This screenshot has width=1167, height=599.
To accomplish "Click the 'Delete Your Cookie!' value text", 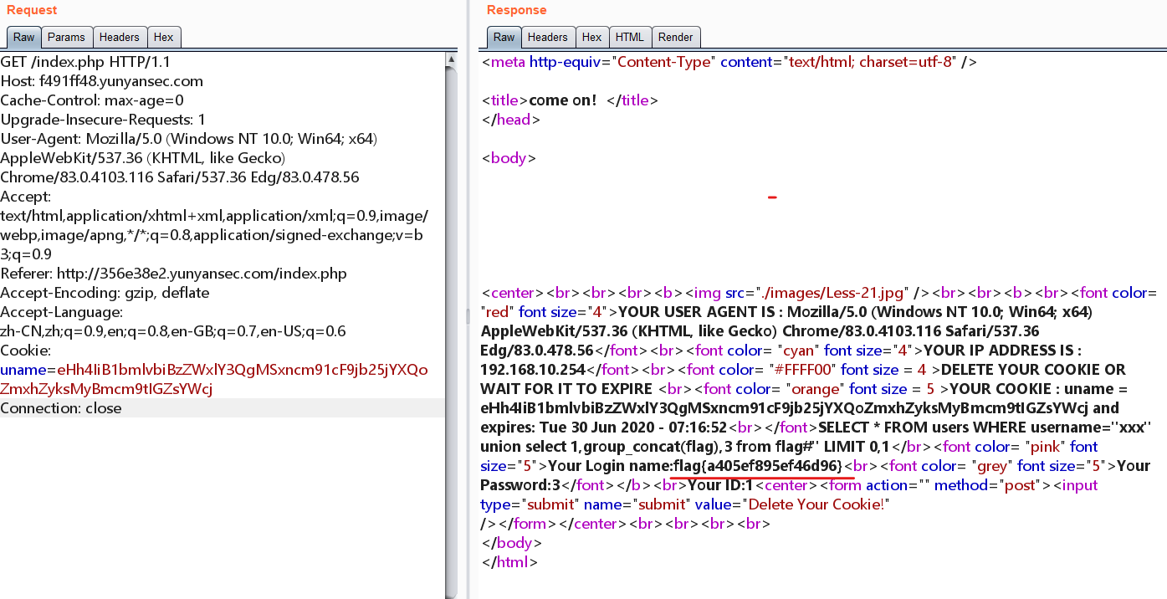I will pos(818,504).
